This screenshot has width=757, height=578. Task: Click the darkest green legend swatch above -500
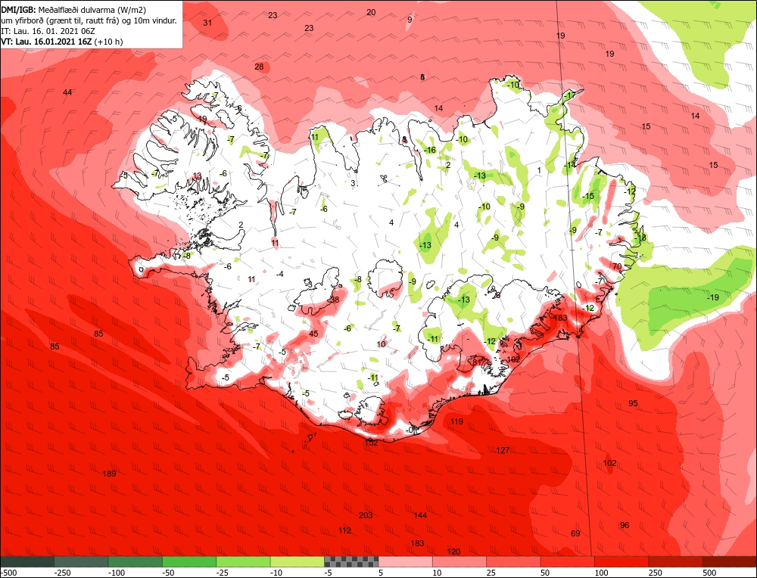27,561
